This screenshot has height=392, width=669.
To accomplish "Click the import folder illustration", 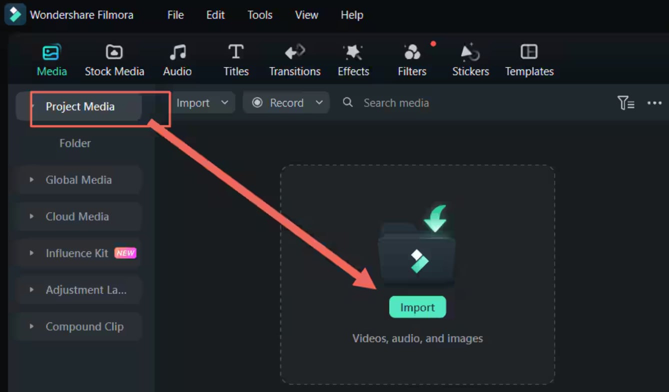I will [x=417, y=245].
